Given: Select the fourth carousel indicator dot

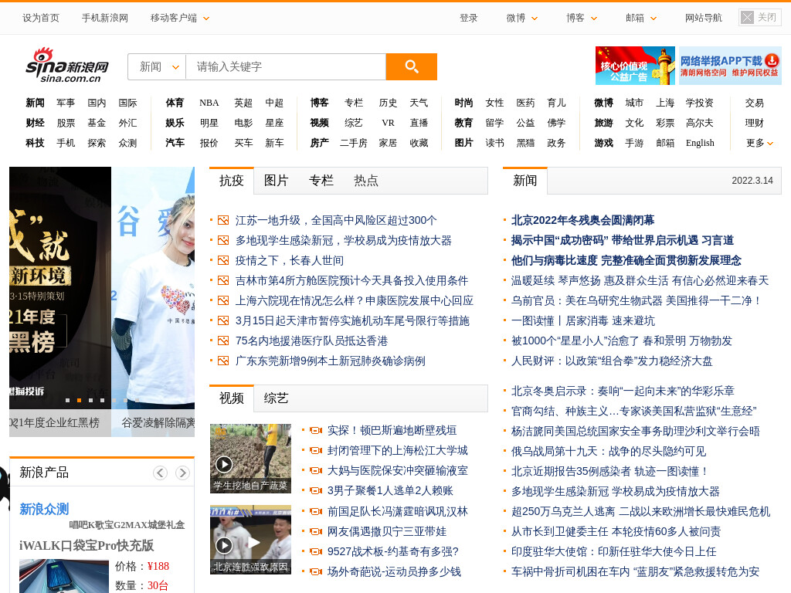Looking at the screenshot, I should [103, 401].
